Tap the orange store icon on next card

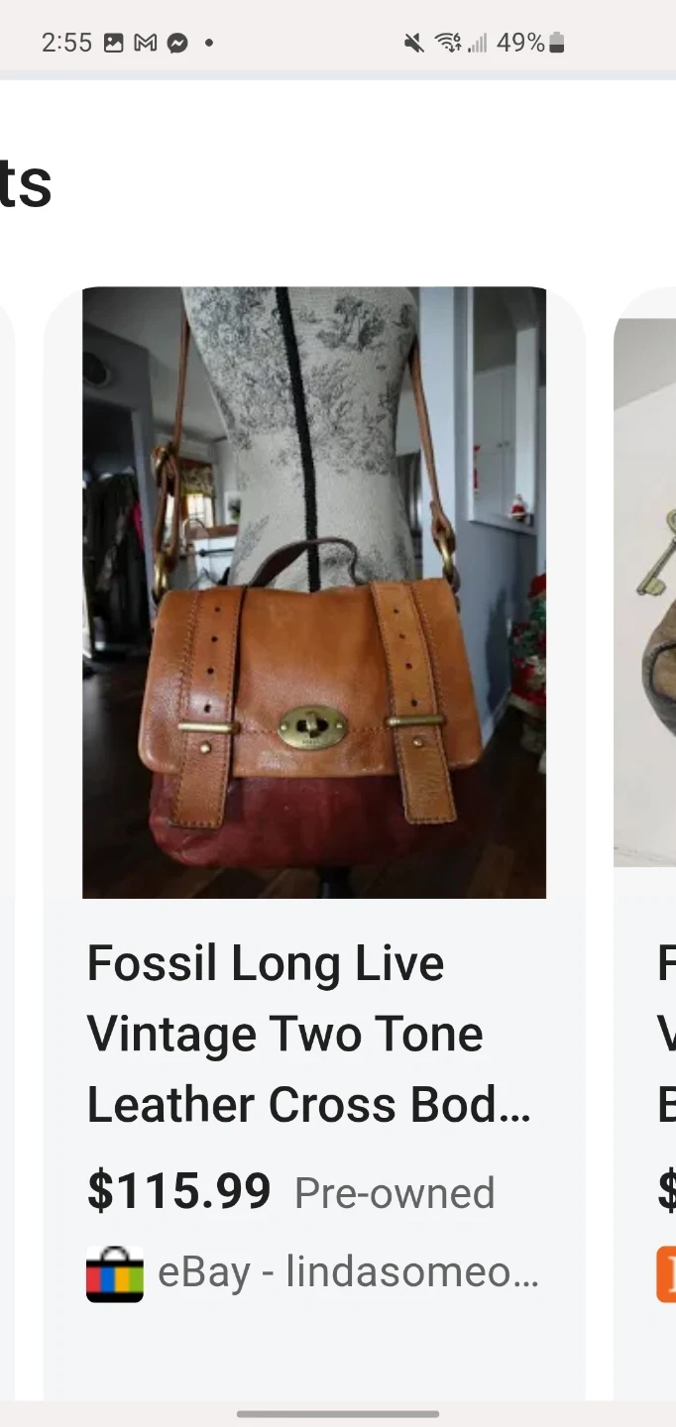coord(666,1273)
